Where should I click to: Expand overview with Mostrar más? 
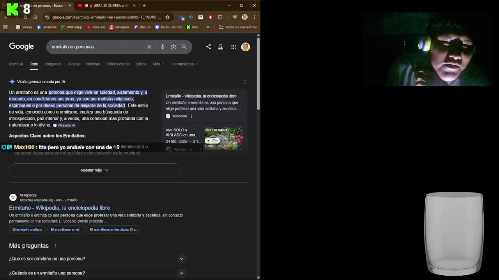tap(95, 170)
